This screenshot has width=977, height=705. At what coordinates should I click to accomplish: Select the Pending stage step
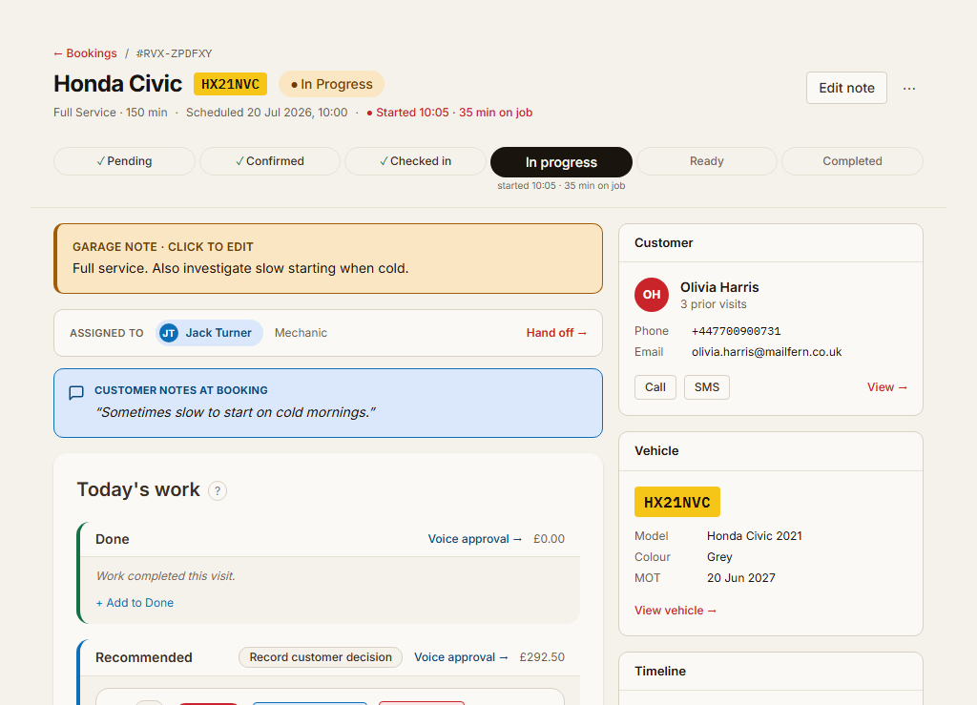coord(124,161)
